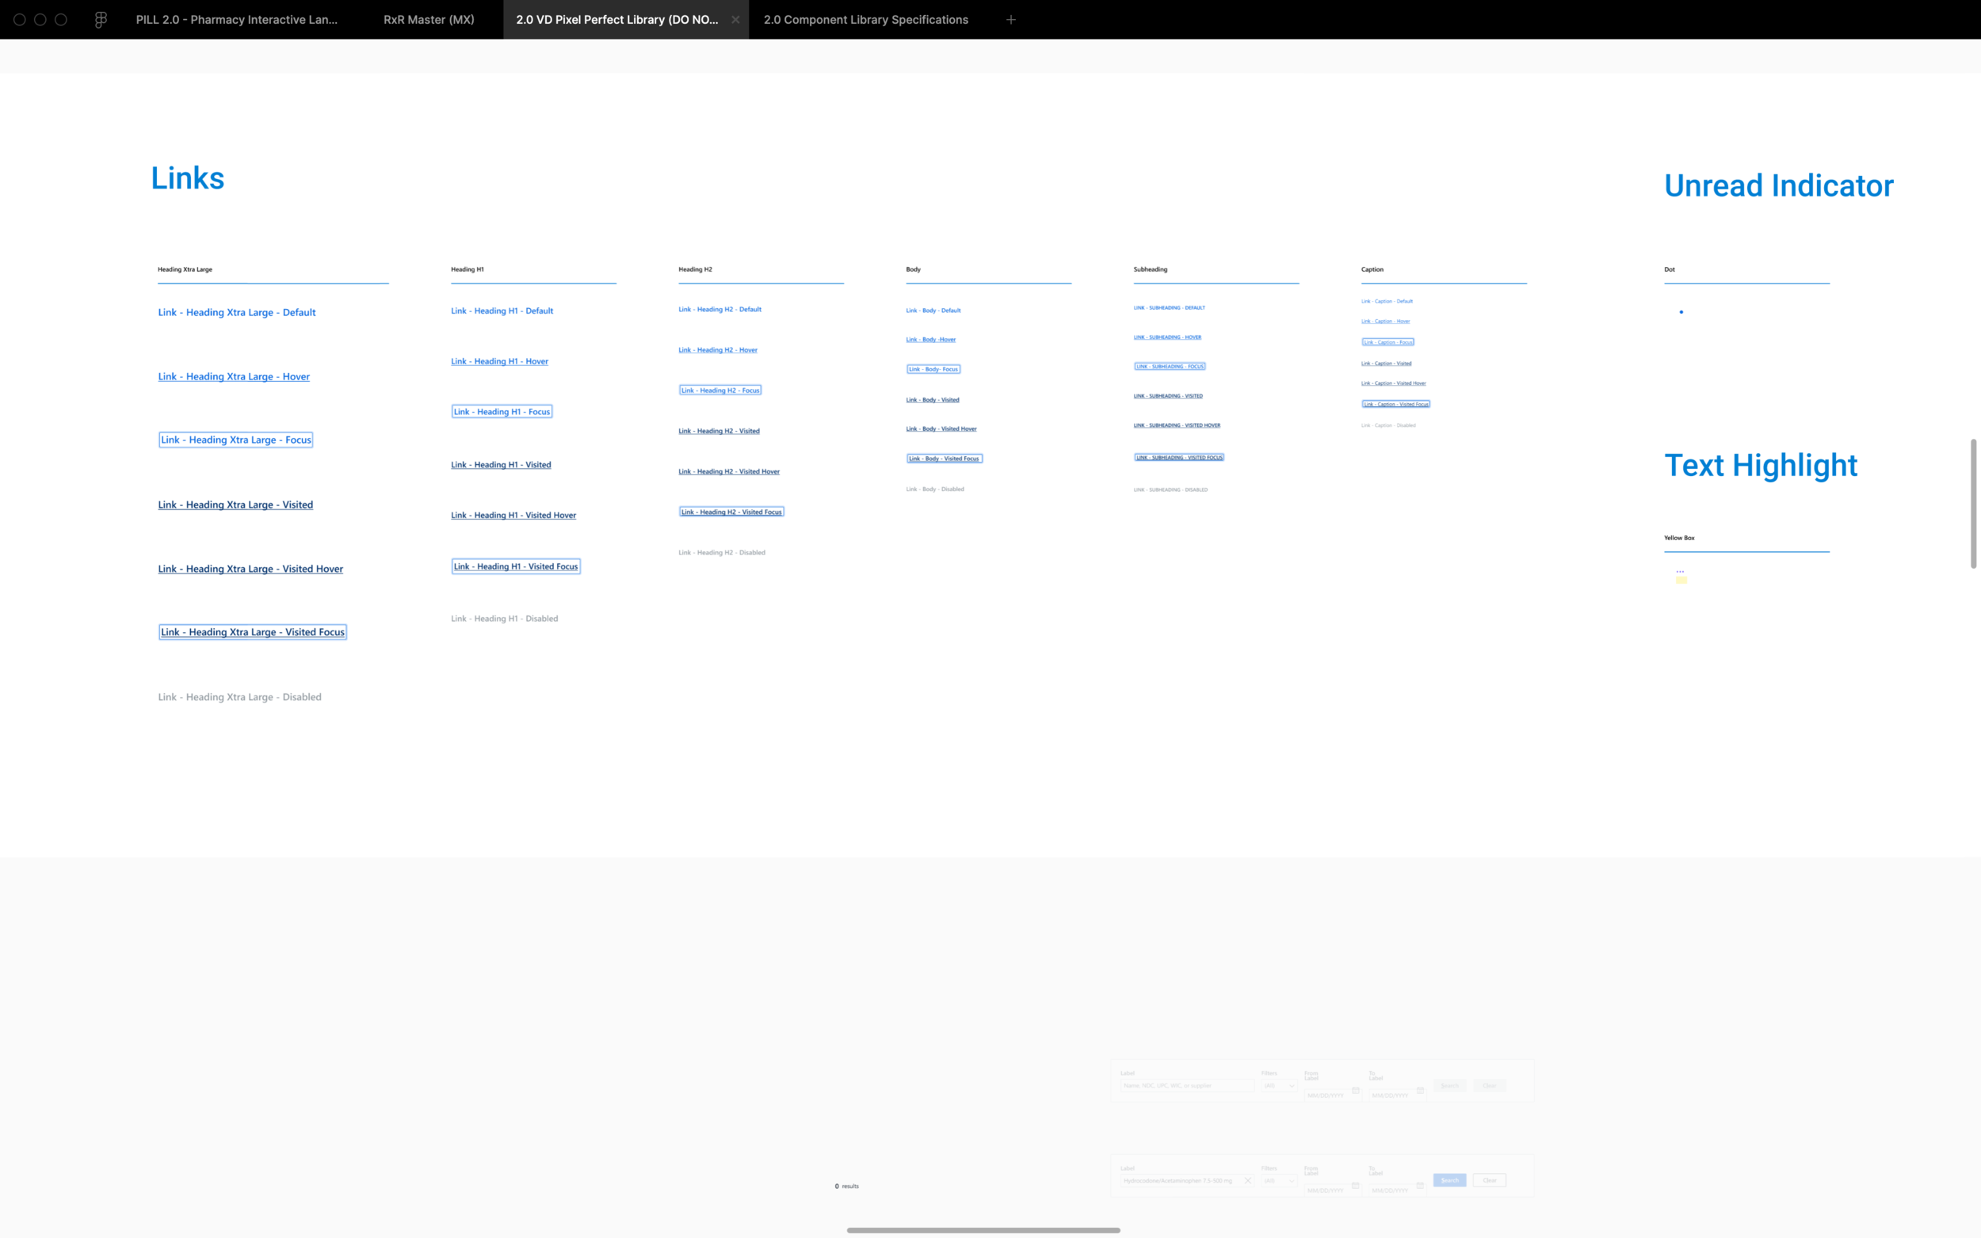Clear the Hydrocodone/Acetaminophen field with the X icon
The image size is (1981, 1238).
point(1248,1181)
